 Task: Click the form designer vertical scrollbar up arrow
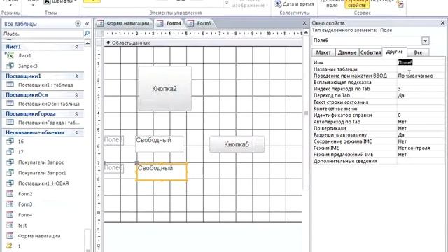[x=306, y=33]
